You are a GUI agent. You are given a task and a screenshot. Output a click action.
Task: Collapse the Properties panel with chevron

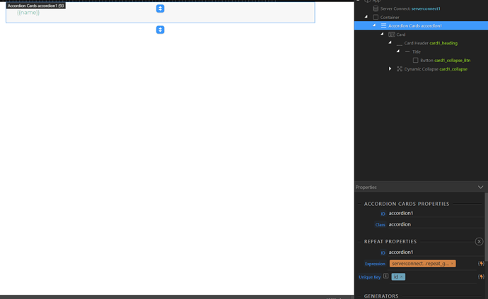[x=480, y=188]
